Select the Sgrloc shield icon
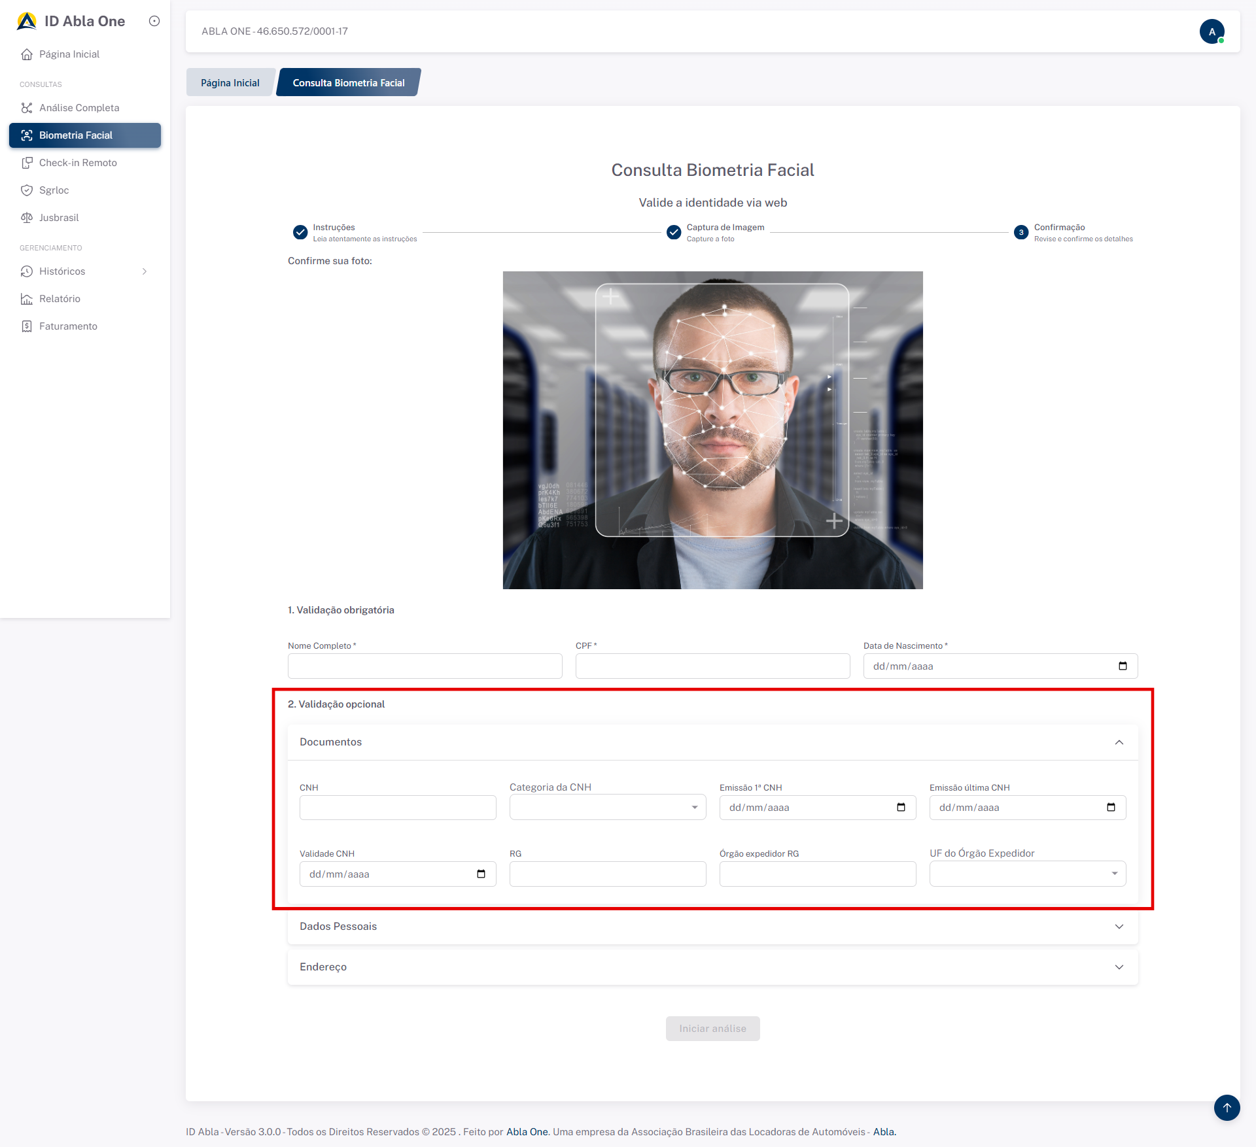Image resolution: width=1256 pixels, height=1147 pixels. (27, 190)
